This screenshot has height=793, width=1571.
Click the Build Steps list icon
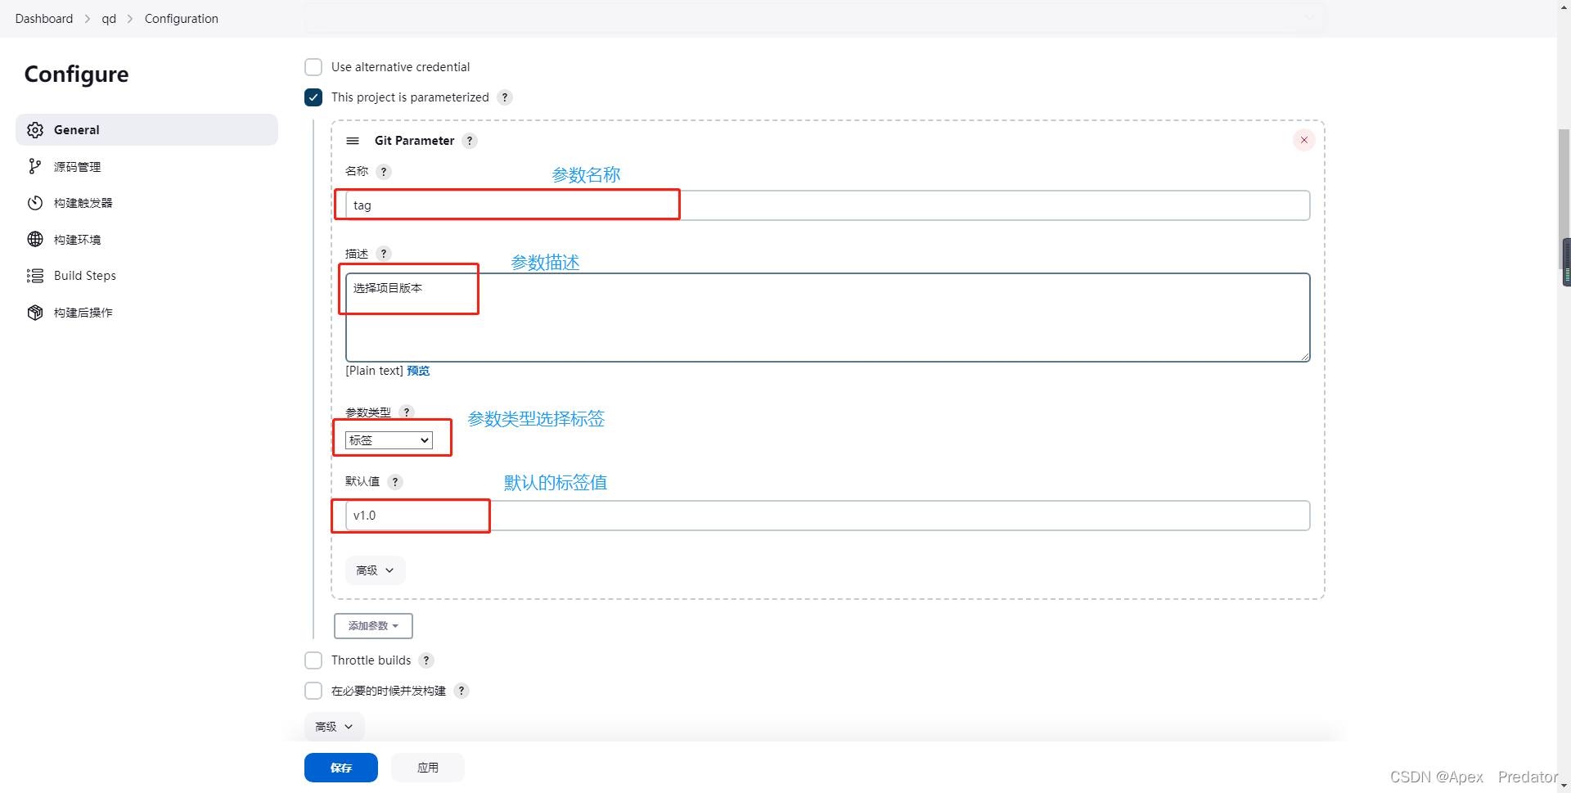pos(35,276)
